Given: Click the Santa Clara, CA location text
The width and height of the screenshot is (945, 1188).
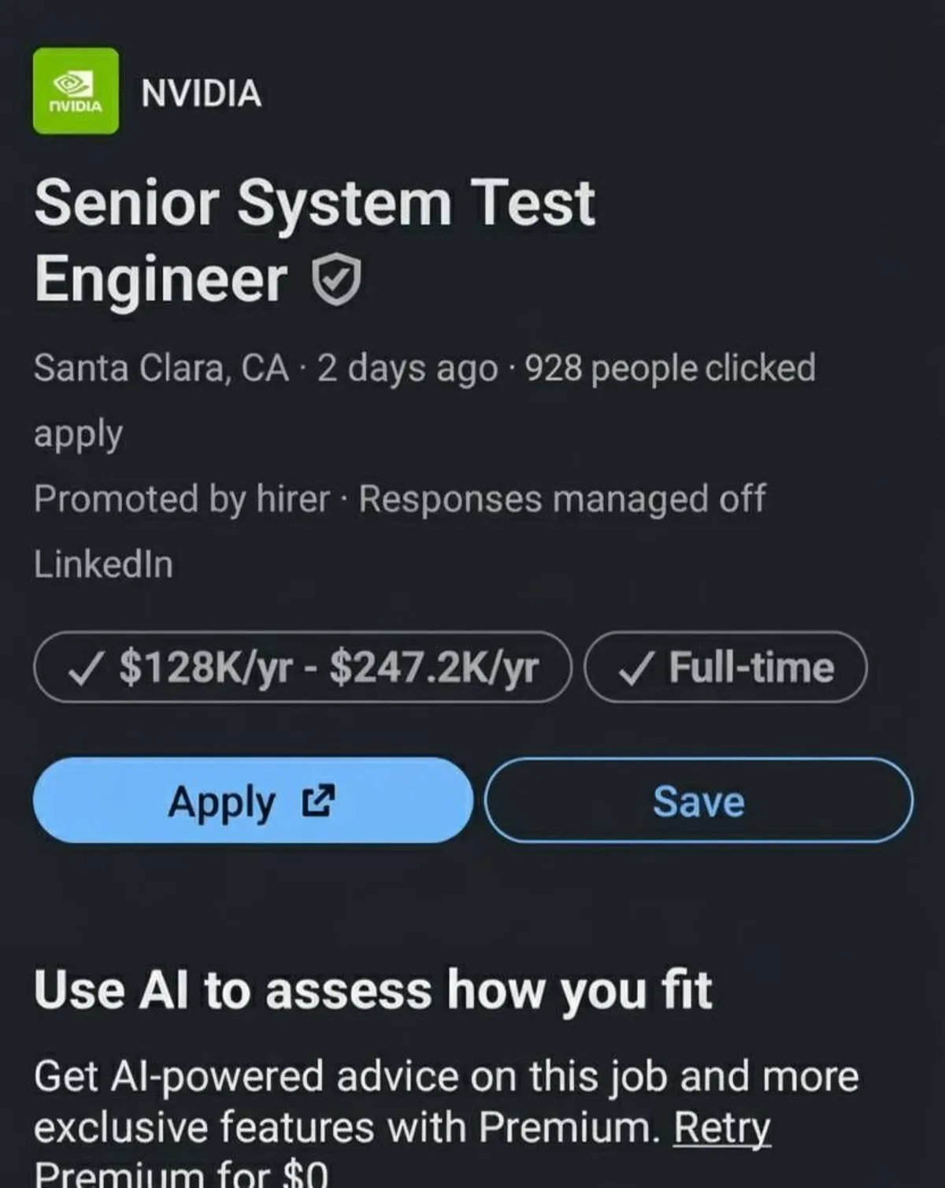Looking at the screenshot, I should 161,368.
